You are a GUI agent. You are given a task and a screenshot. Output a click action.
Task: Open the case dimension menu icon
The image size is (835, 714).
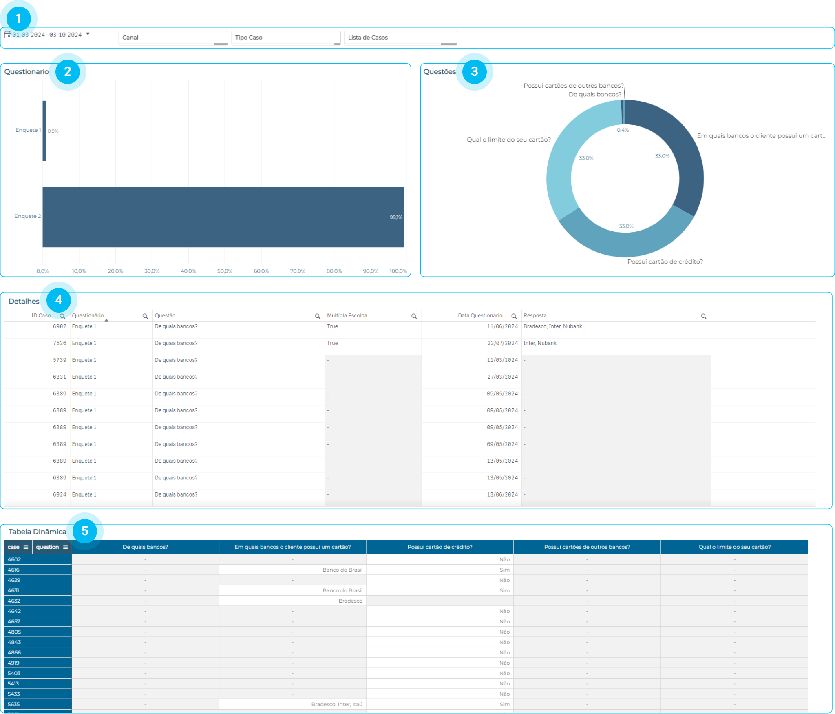tap(26, 547)
